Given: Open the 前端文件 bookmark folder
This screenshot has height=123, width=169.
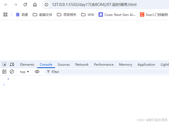Looking at the screenshot, I should (x=42, y=15).
